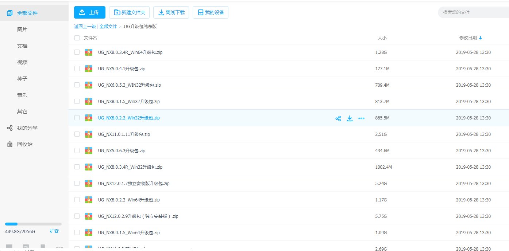Check the box for UG_NX8.0.1.5_Win64升级包.zip
Image resolution: width=509 pixels, height=251 pixels.
(77, 232)
